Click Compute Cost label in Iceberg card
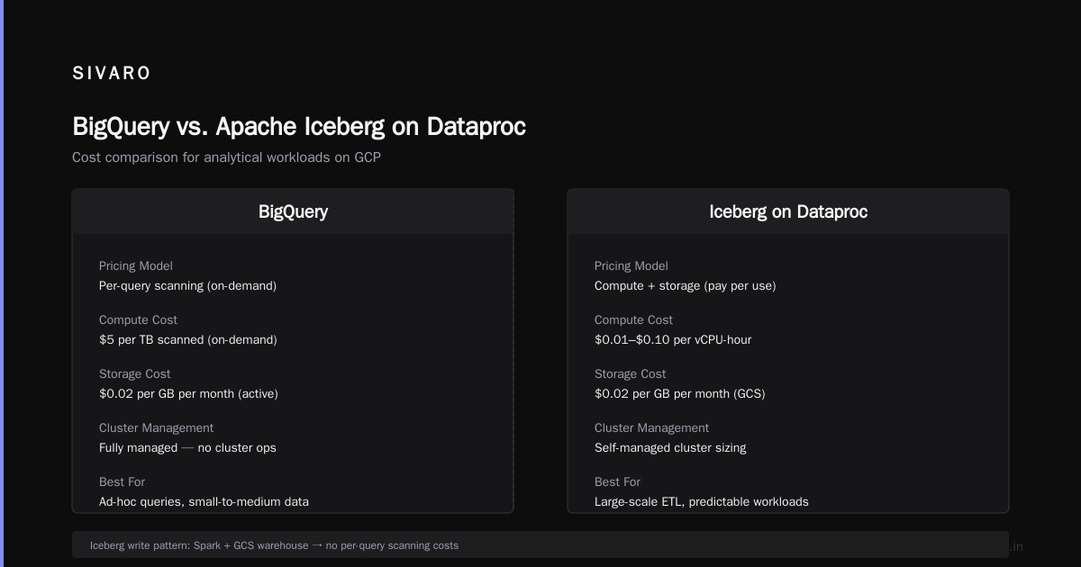1081x567 pixels. [633, 320]
